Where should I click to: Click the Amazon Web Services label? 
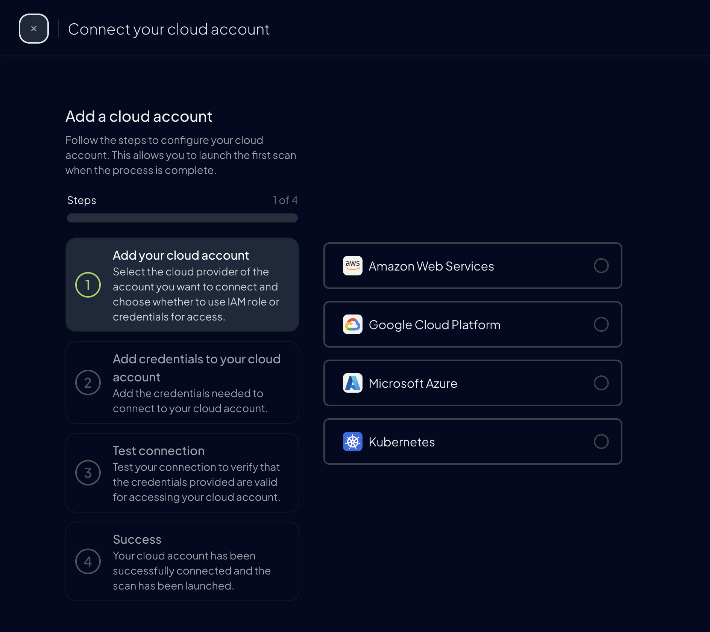pos(431,266)
